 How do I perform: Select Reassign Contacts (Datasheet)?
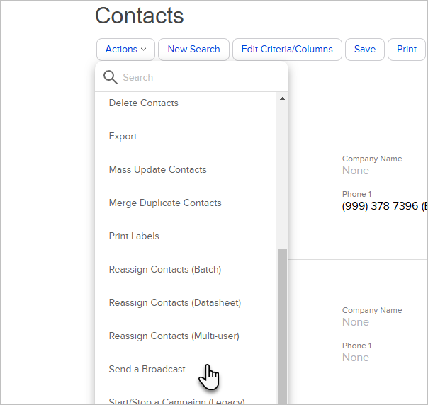point(175,303)
